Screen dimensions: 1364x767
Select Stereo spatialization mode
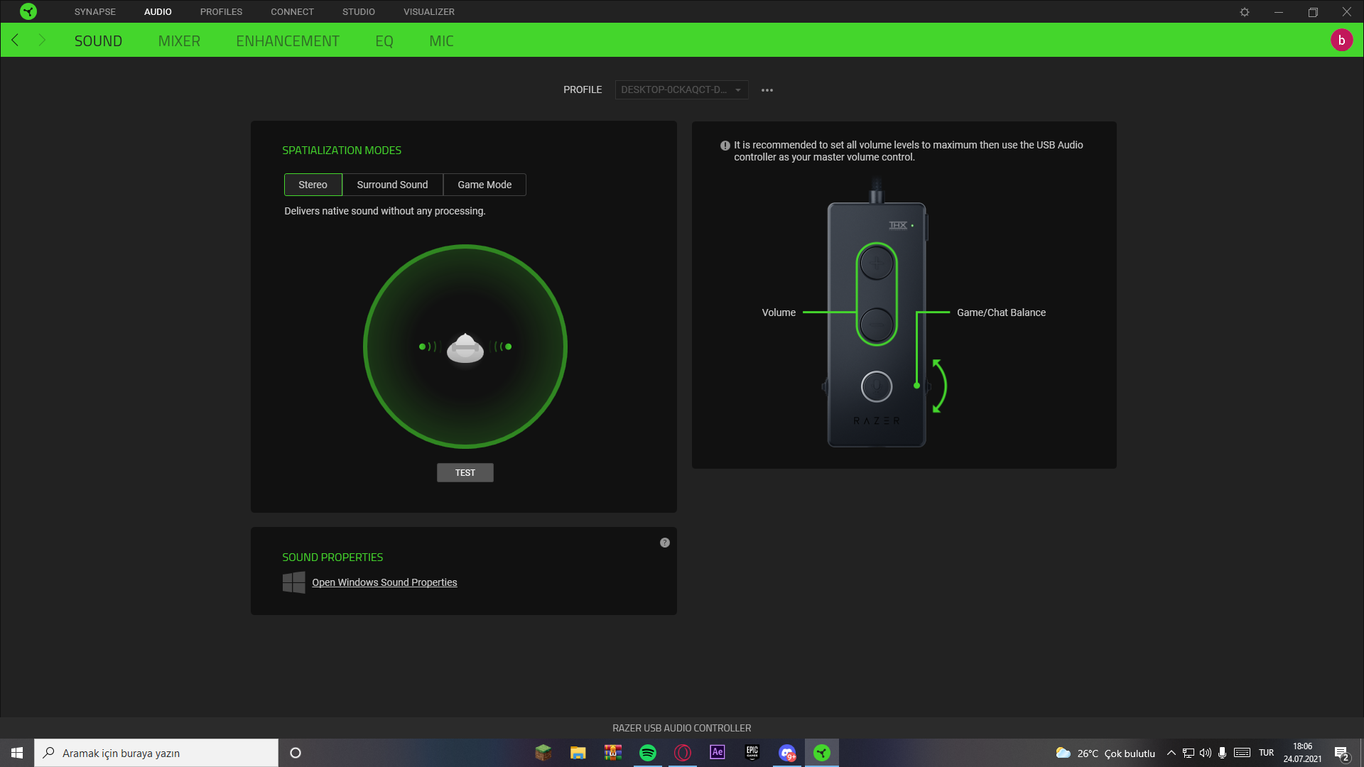313,185
